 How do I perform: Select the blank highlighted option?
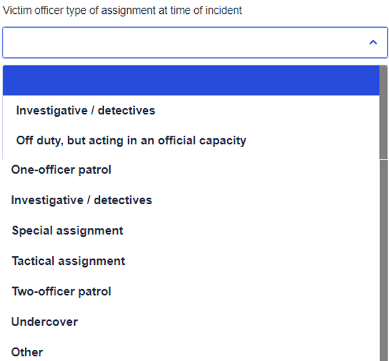point(191,80)
